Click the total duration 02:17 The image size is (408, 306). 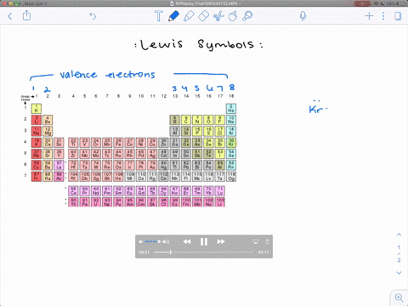(263, 252)
